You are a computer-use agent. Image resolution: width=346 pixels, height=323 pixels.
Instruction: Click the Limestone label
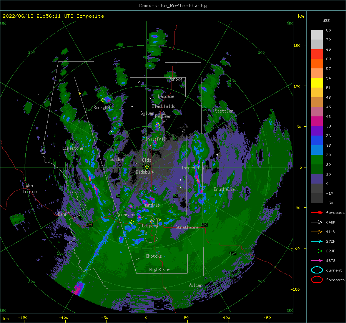(73, 148)
